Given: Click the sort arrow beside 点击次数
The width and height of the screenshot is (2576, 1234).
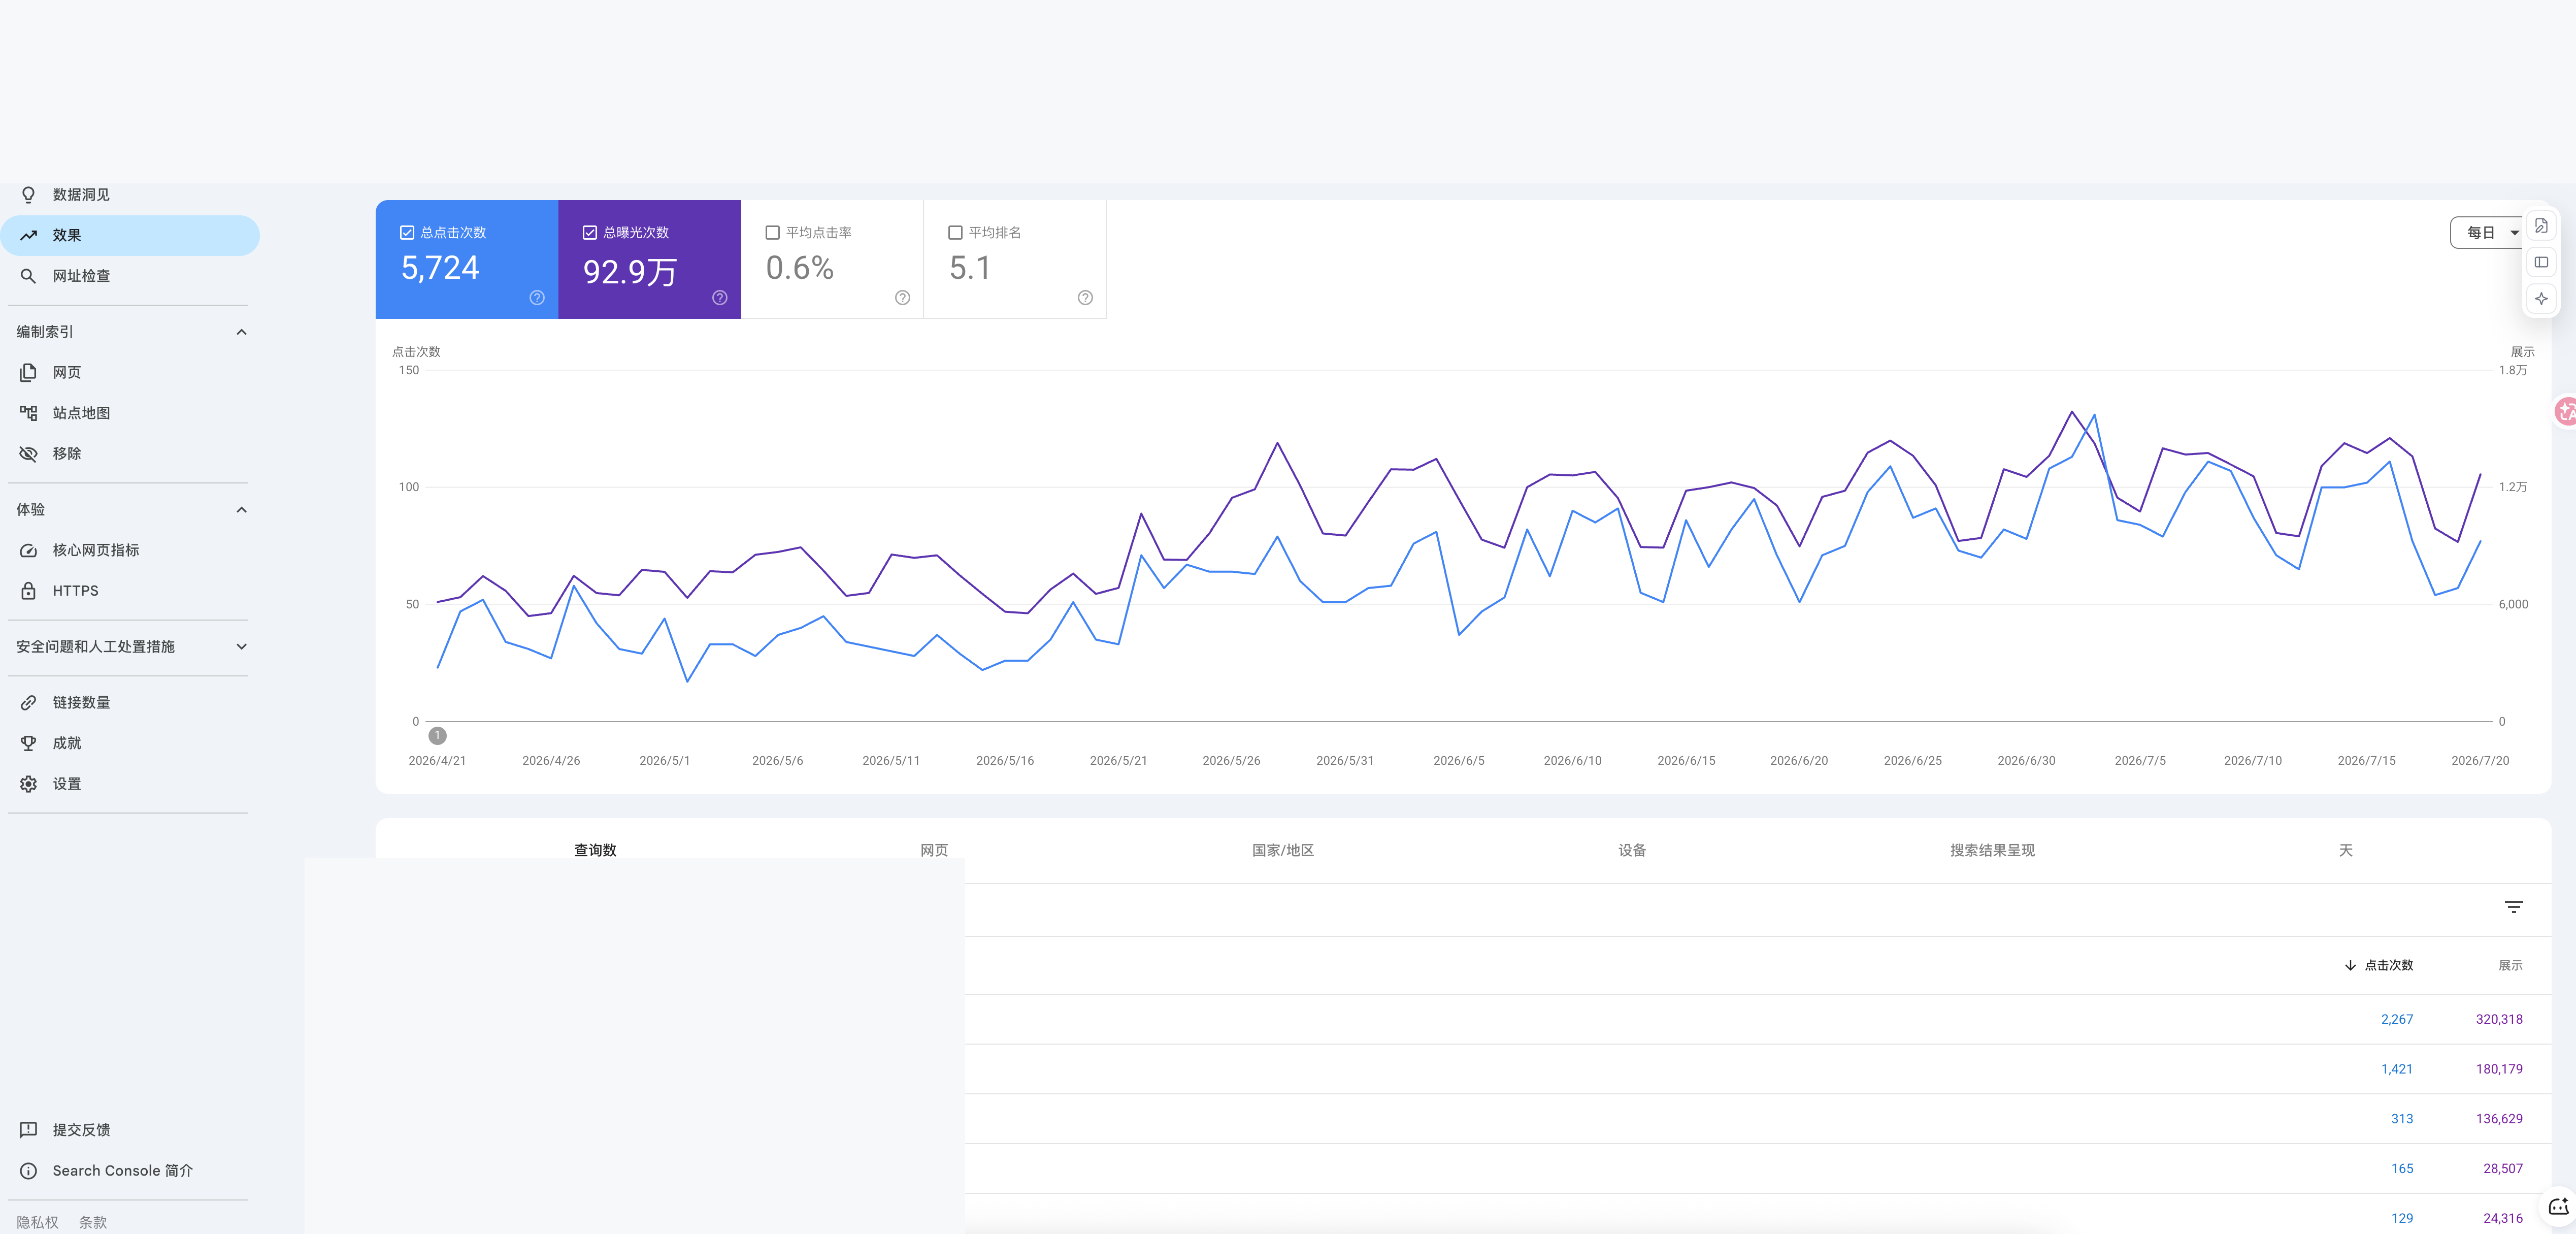Looking at the screenshot, I should point(2350,966).
